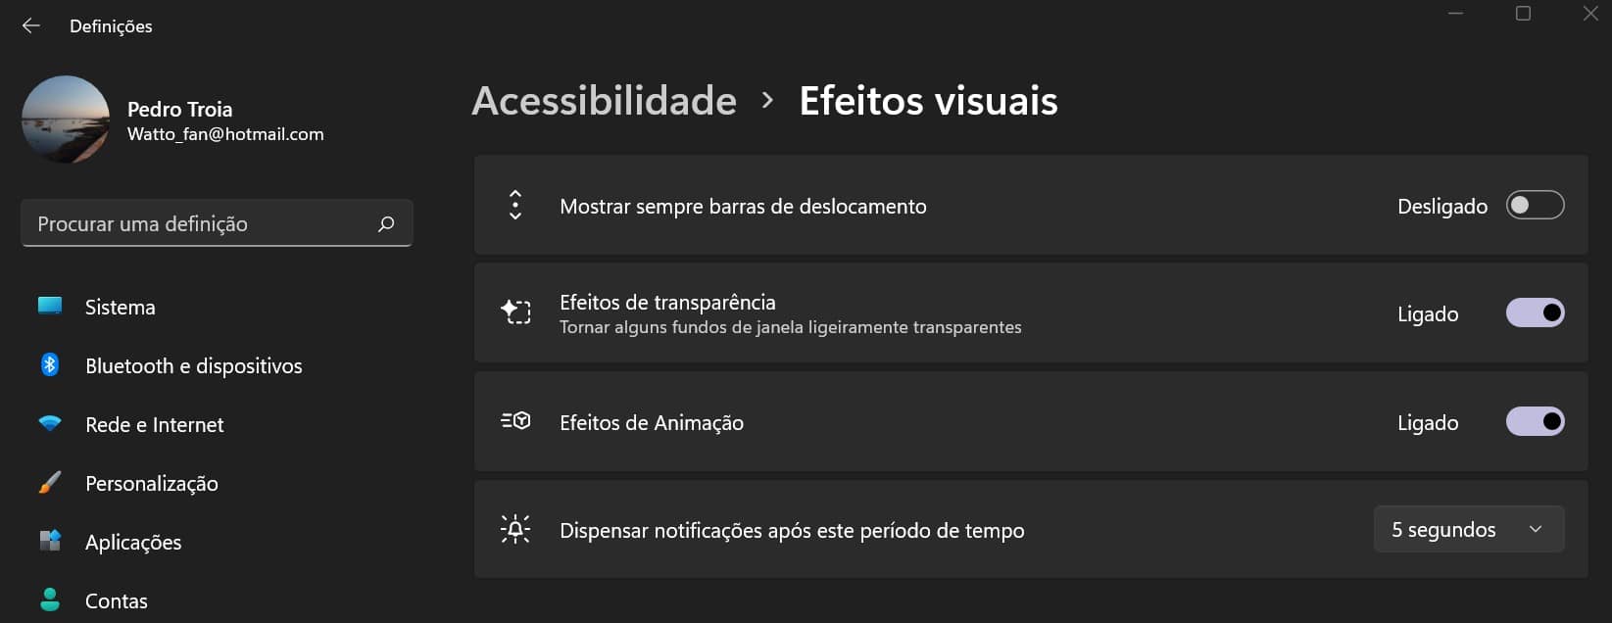This screenshot has height=623, width=1612.
Task: Open Pedro Troia account profile
Action: click(180, 110)
